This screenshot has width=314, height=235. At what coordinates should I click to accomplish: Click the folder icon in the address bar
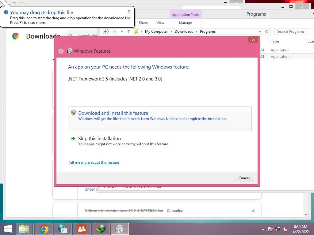136,32
